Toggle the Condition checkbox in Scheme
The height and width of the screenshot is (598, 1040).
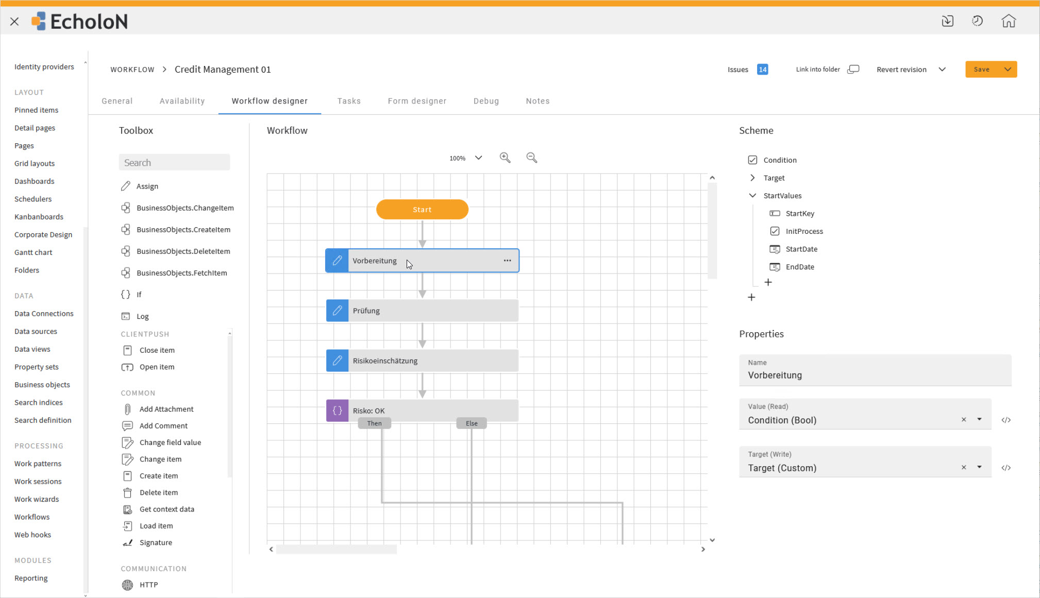pyautogui.click(x=752, y=160)
